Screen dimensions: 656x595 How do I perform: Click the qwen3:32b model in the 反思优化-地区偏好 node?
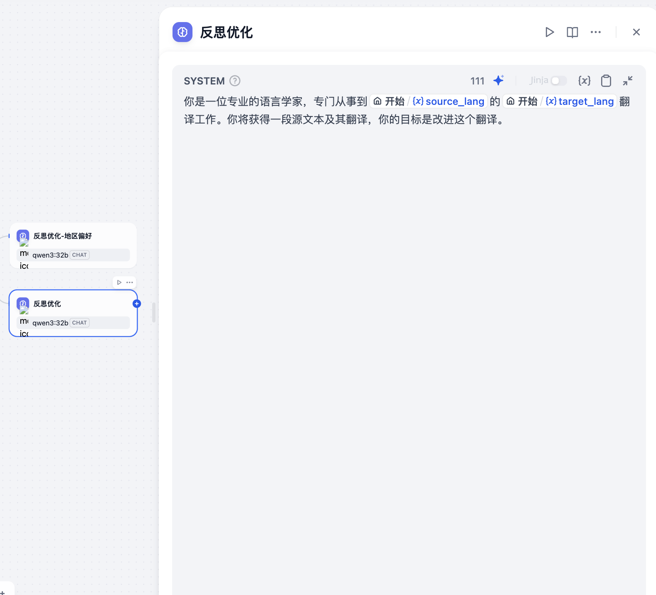coord(50,255)
